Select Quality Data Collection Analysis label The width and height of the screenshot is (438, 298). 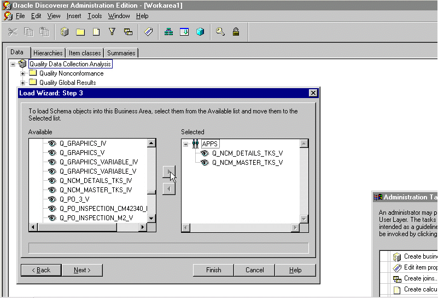tap(70, 64)
